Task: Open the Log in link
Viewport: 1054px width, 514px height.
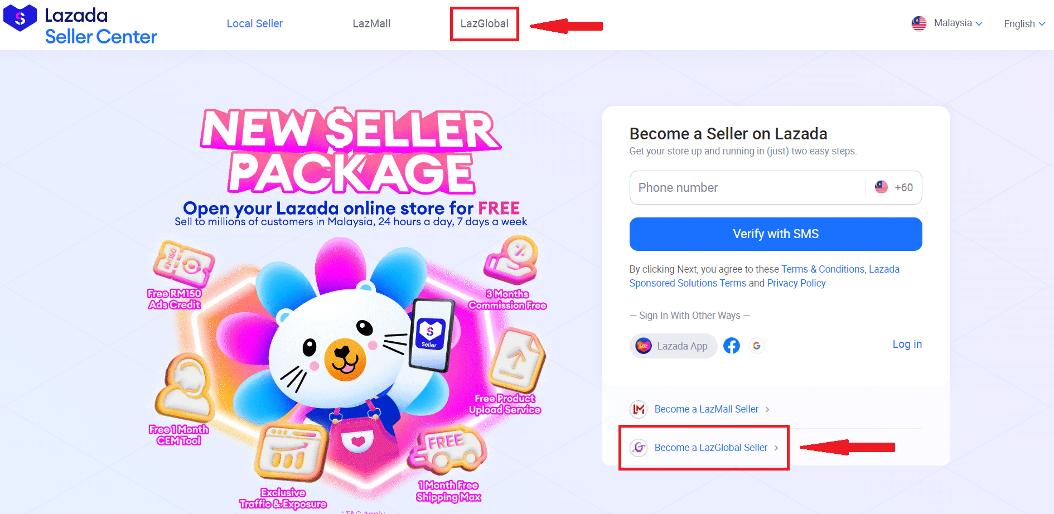Action: tap(907, 345)
